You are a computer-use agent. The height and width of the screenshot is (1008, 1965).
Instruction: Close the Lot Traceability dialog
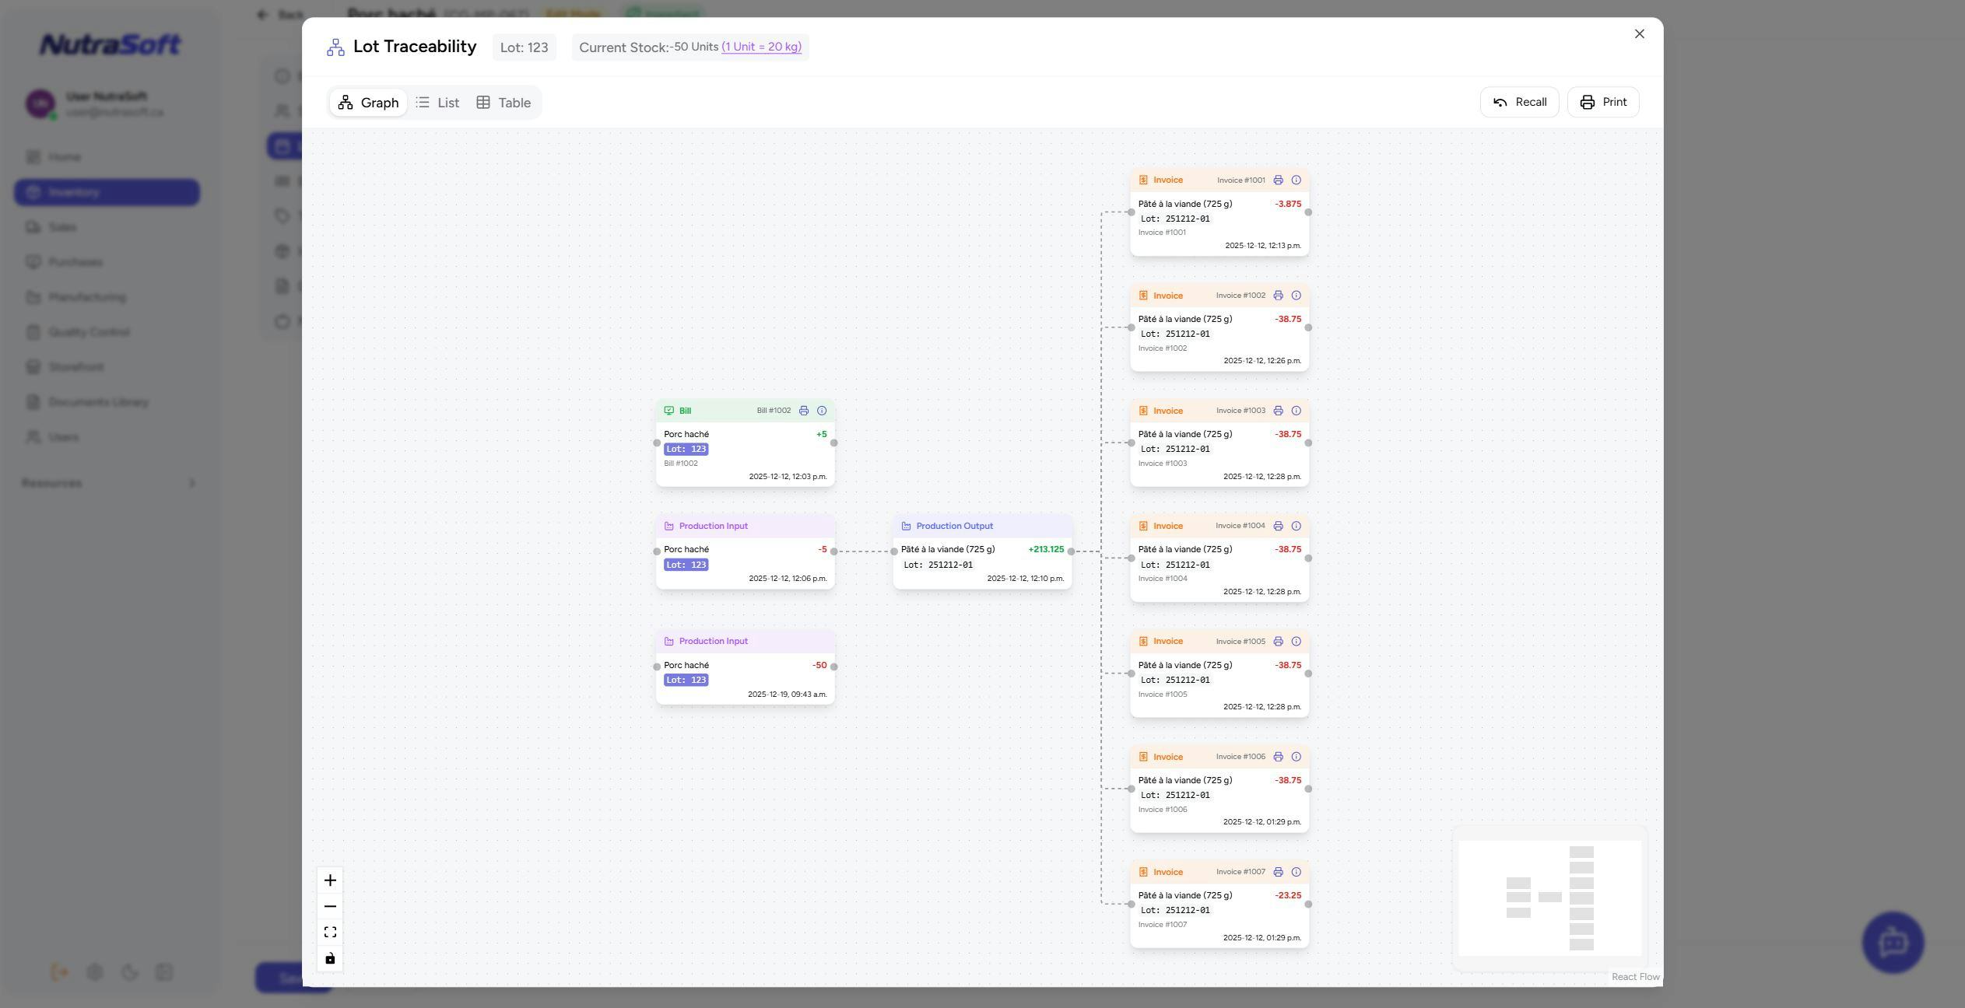pos(1639,34)
